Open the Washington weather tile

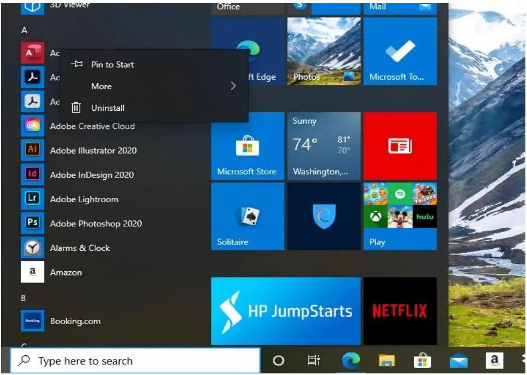pyautogui.click(x=324, y=146)
